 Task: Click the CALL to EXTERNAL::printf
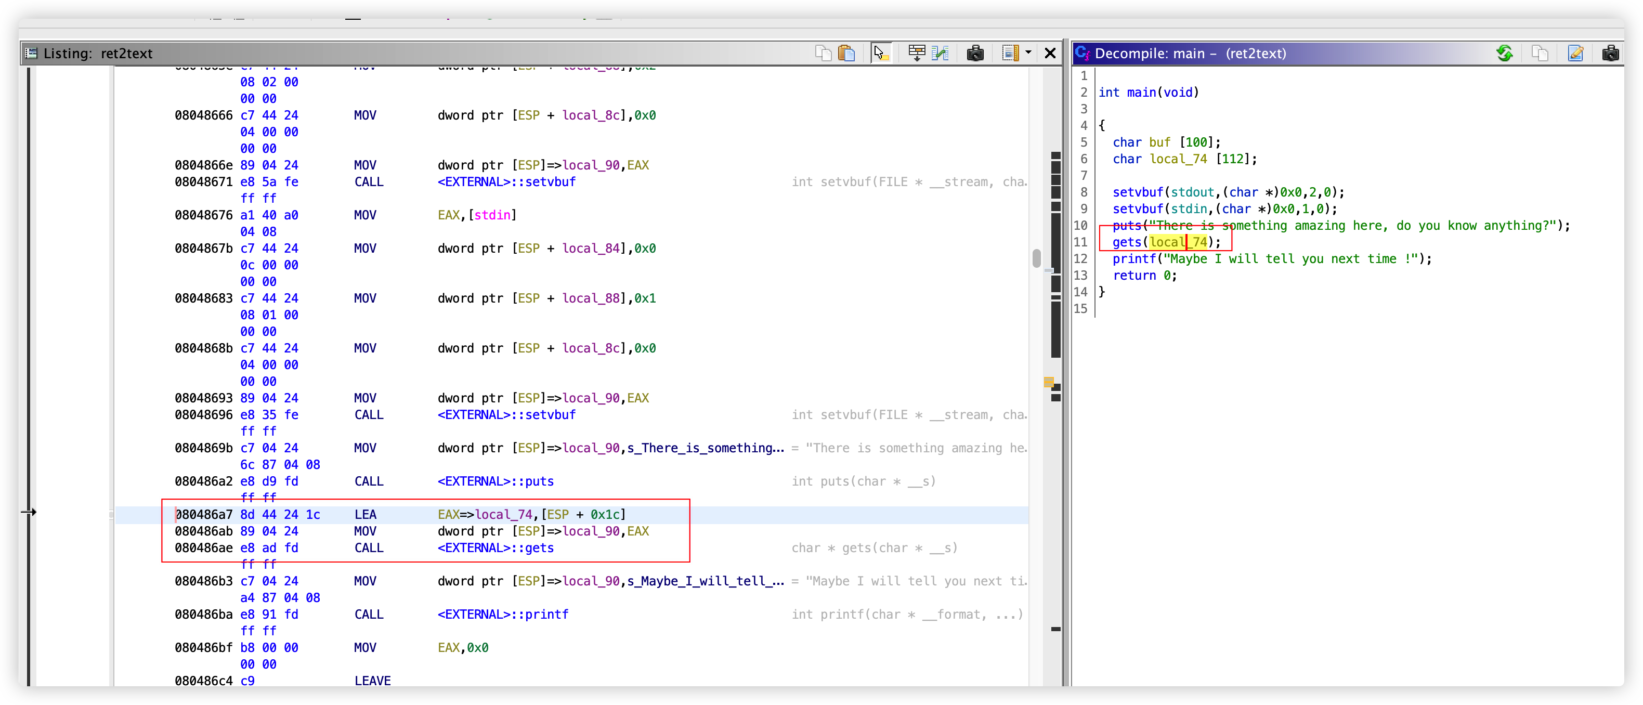(503, 614)
